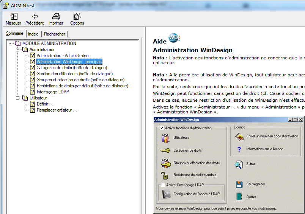Click Informations sur la licence question icon

[x=239, y=149]
